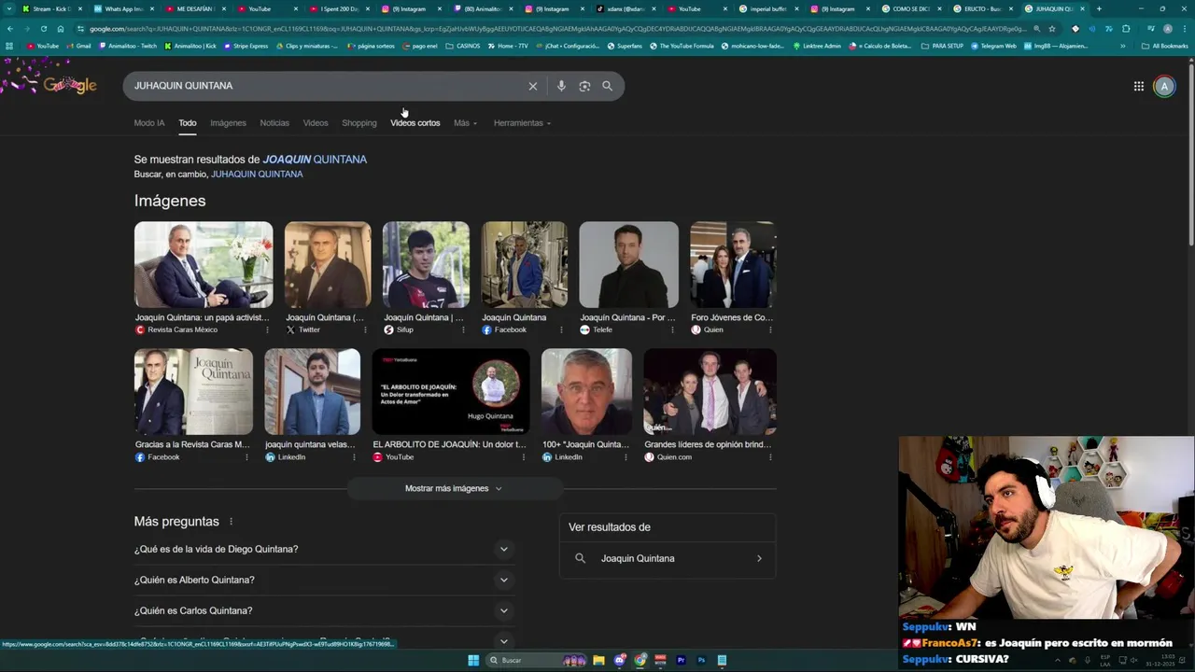Open the Joaquin Quintana result arrow
Viewport: 1195px width, 672px height.
[759, 558]
